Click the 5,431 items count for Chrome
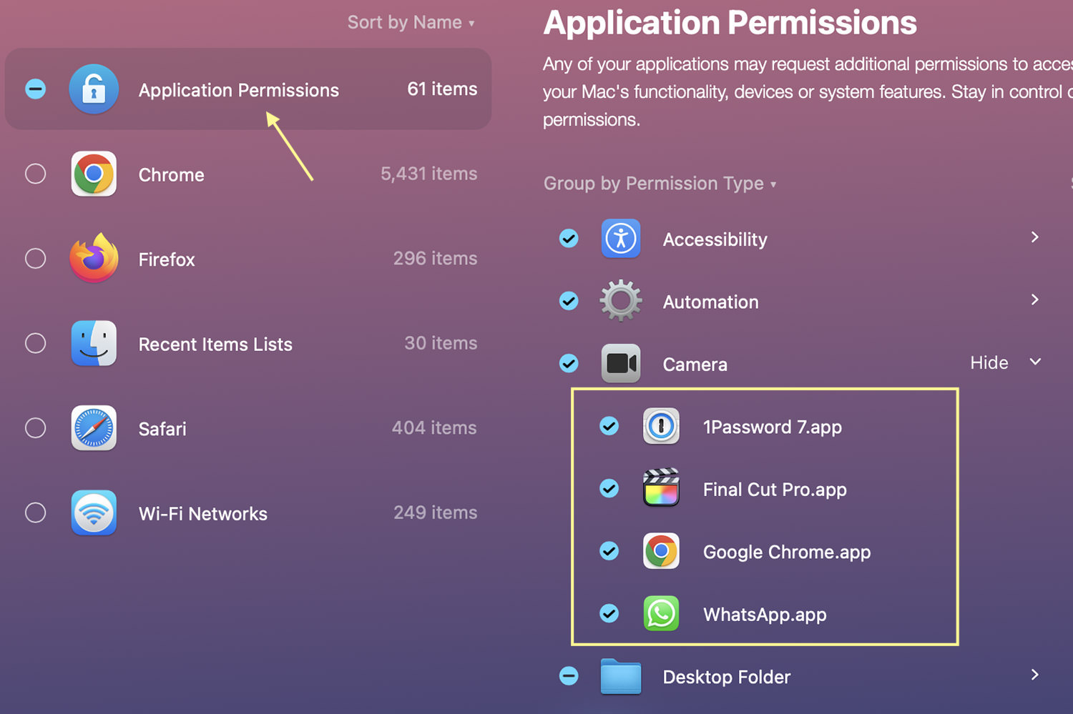Image resolution: width=1073 pixels, height=714 pixels. click(428, 174)
